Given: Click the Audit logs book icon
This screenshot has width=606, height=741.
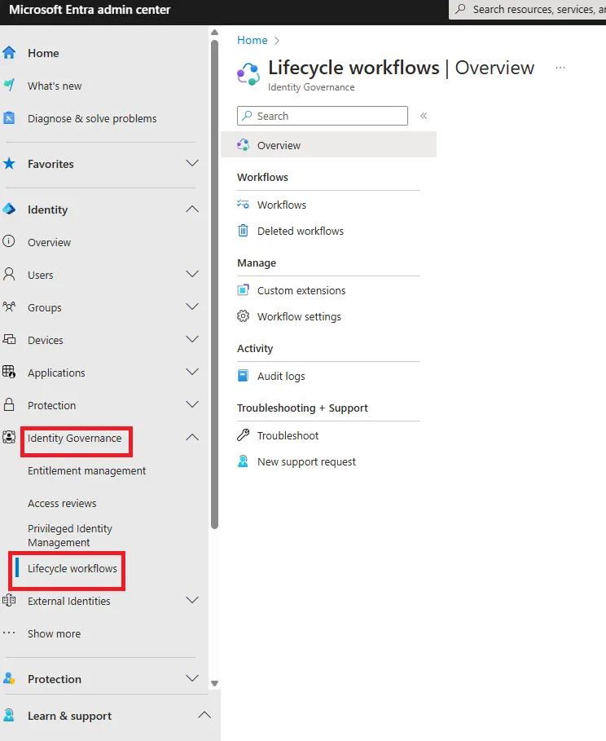Looking at the screenshot, I should [x=243, y=376].
